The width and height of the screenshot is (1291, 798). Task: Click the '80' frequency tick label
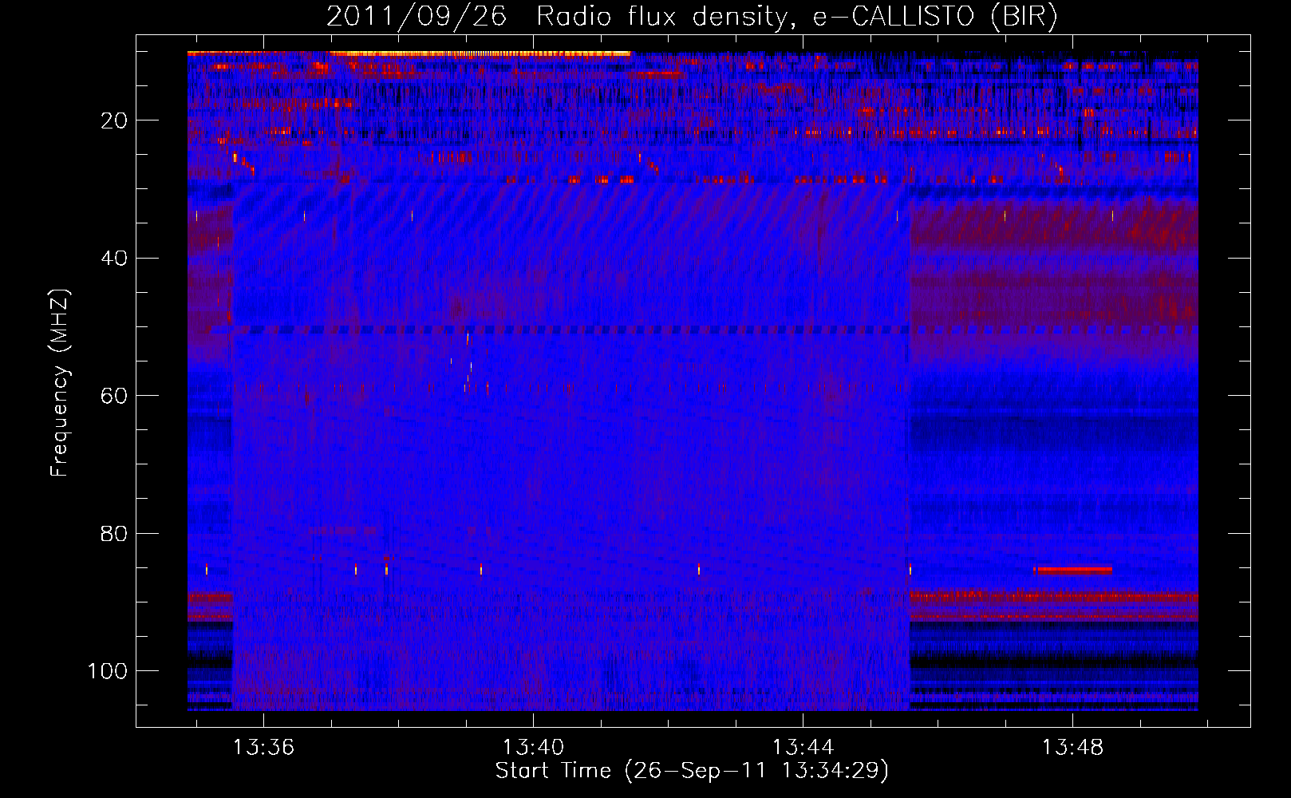[115, 533]
